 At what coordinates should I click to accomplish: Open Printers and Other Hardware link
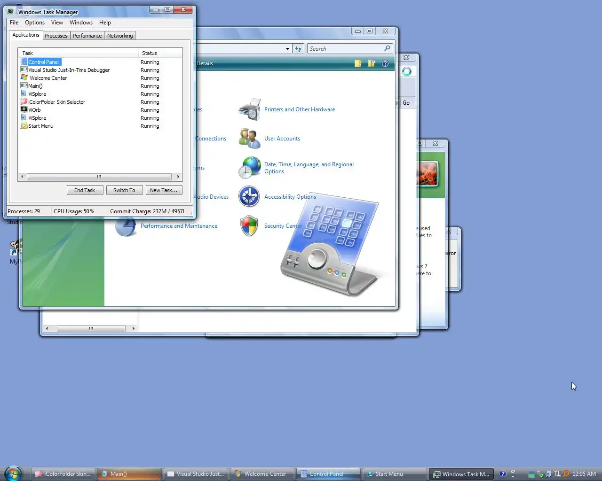300,109
